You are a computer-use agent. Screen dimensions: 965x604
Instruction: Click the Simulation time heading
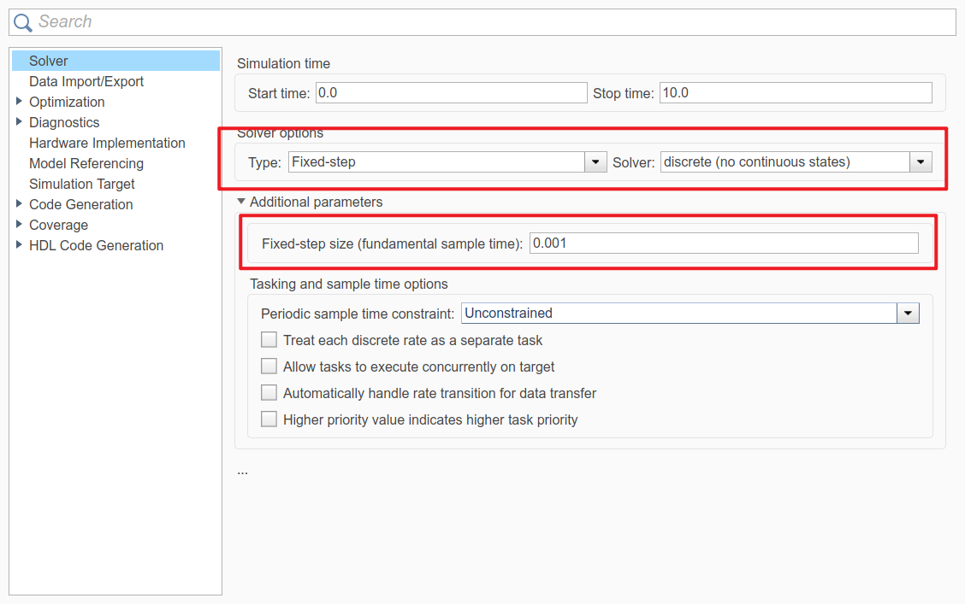(284, 63)
